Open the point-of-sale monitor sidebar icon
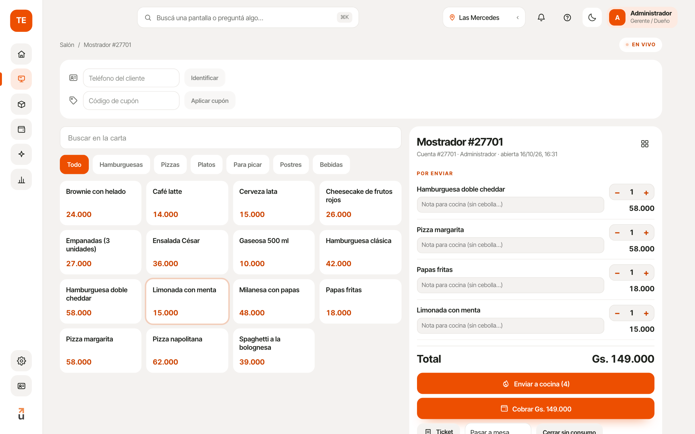The image size is (695, 434). [21, 79]
